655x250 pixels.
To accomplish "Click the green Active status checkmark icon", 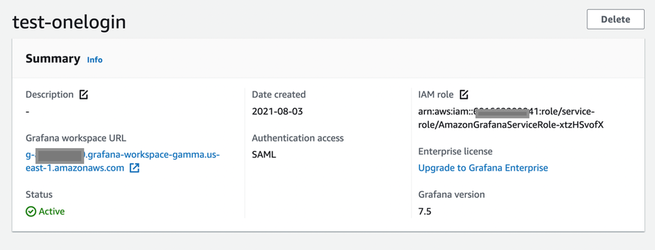I will 31,211.
